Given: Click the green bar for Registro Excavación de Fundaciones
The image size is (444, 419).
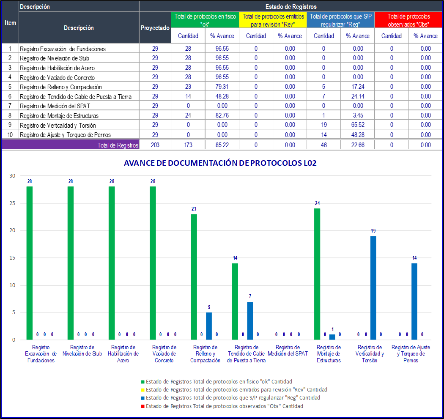Looking at the screenshot, I should [30, 262].
